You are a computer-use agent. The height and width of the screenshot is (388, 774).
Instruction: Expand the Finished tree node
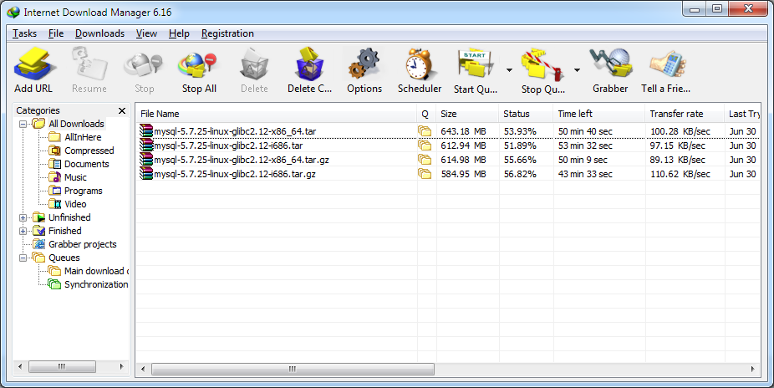23,231
